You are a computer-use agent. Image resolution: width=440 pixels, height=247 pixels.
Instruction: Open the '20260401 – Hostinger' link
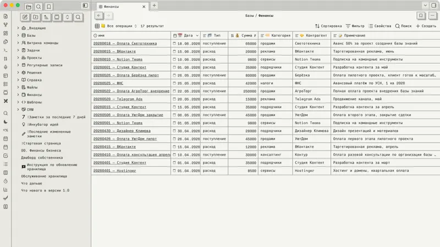114,171
